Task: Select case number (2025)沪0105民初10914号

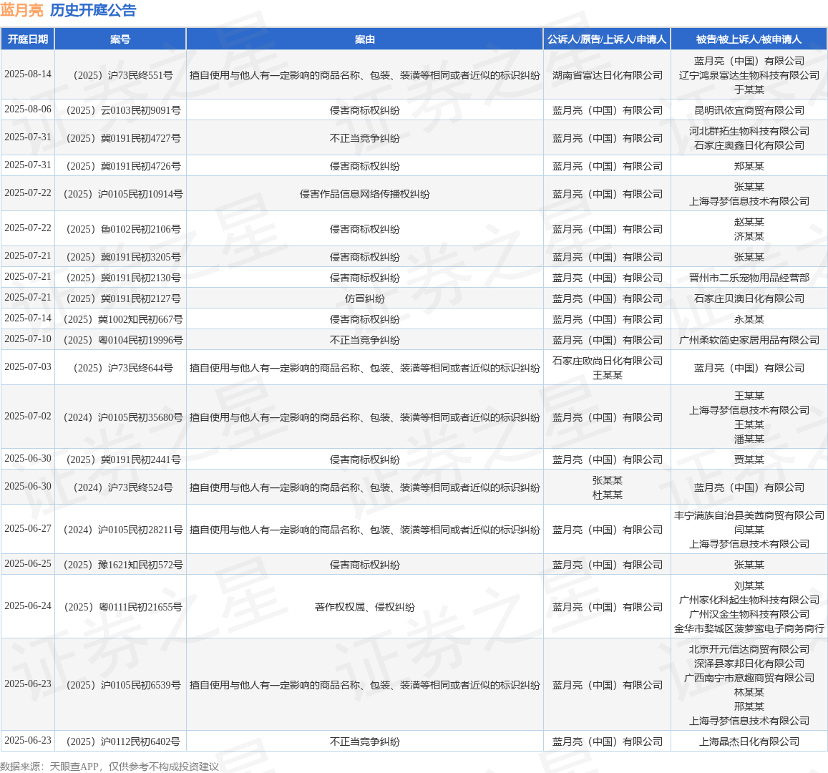Action: (123, 194)
